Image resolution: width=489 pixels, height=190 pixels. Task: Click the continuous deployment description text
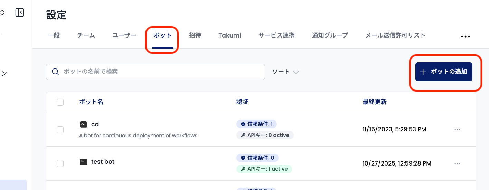(x=138, y=136)
